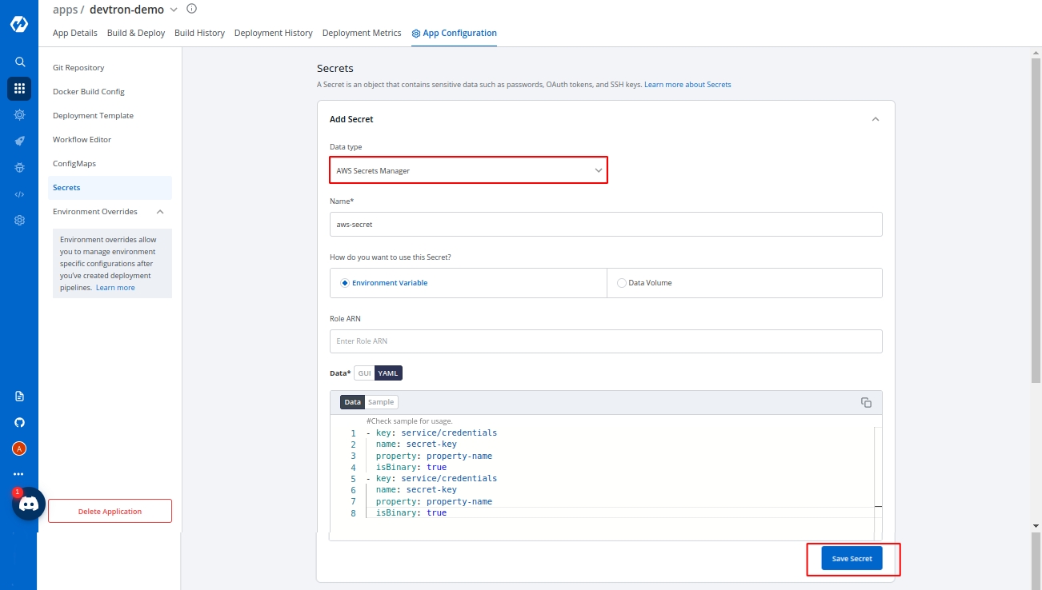
Task: Select the Environment Variable radio option
Action: point(345,283)
